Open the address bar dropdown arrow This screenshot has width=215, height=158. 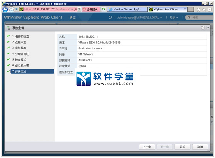[79, 9]
